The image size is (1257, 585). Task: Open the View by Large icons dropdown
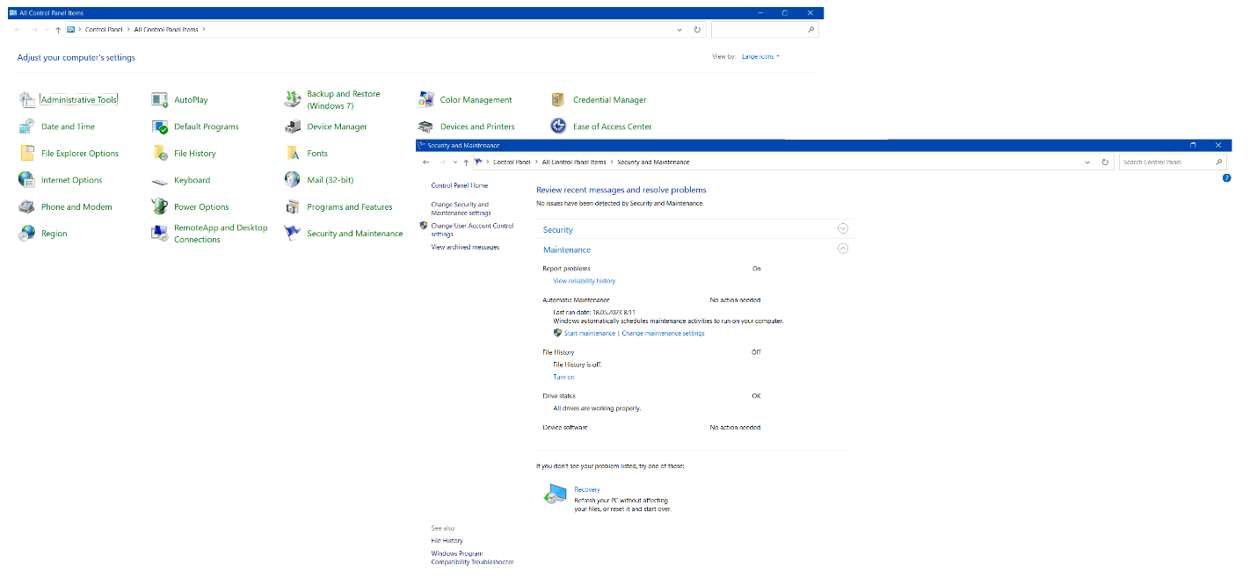pyautogui.click(x=760, y=57)
